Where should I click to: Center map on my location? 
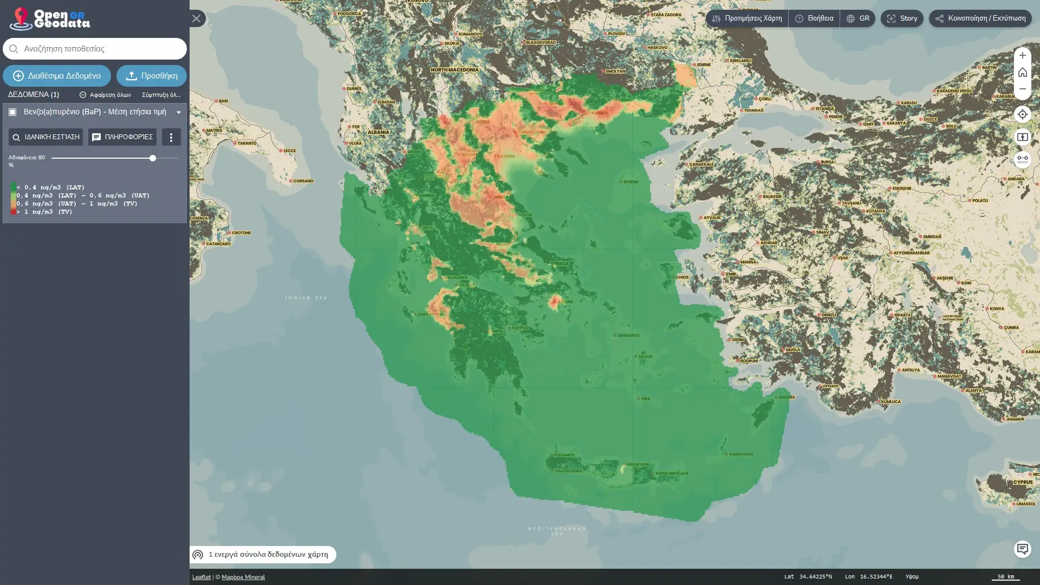(1023, 114)
